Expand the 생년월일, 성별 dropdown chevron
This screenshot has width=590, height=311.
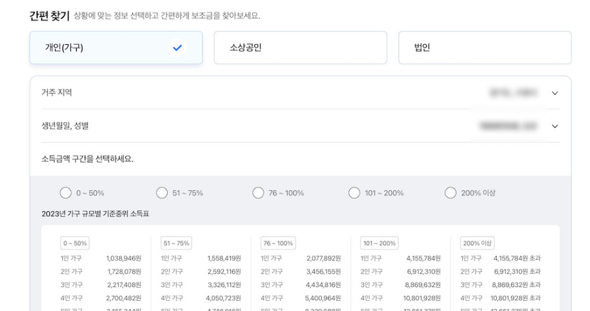[555, 126]
